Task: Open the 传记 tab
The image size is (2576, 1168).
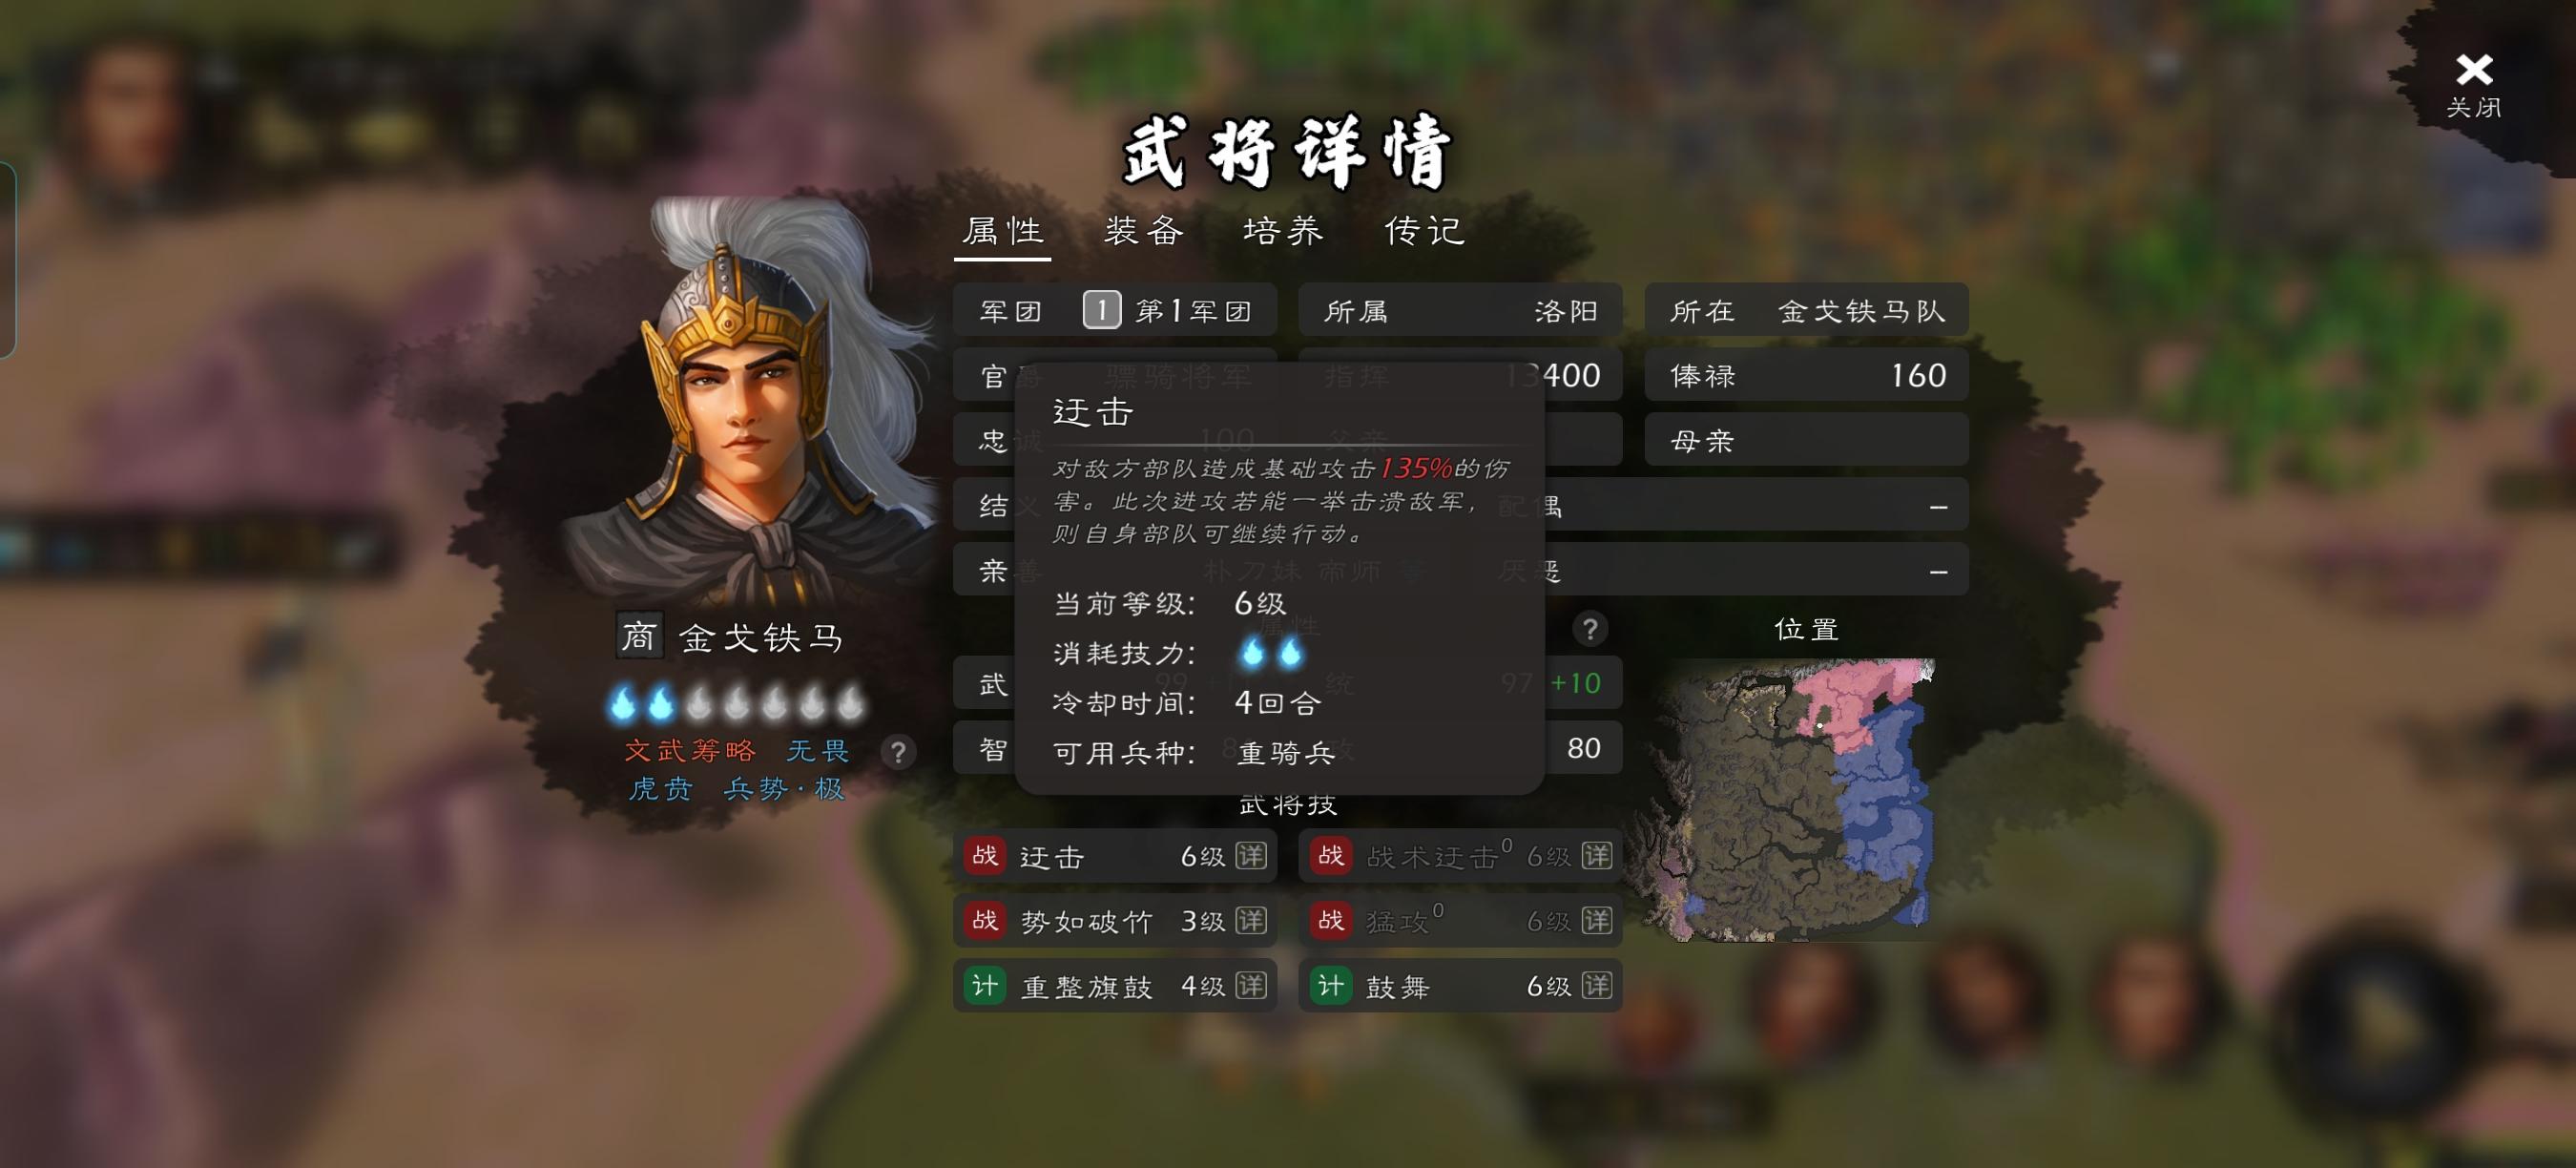Action: tap(1425, 231)
